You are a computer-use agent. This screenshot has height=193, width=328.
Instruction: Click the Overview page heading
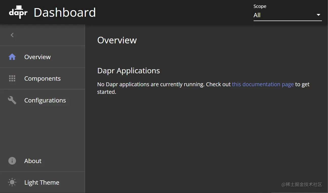tap(117, 40)
